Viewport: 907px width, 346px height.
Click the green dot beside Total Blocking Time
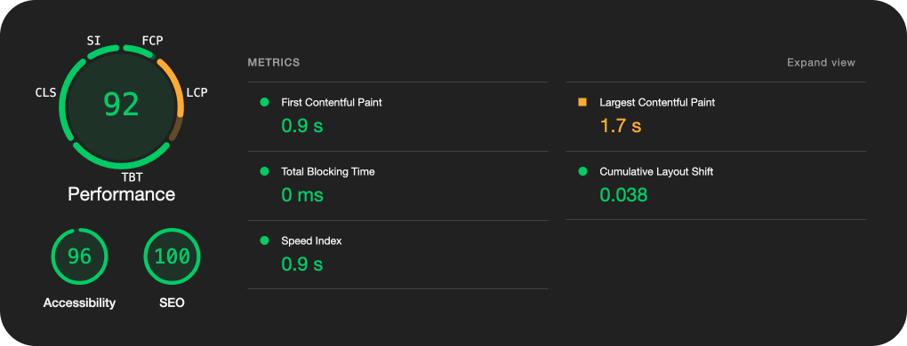264,171
